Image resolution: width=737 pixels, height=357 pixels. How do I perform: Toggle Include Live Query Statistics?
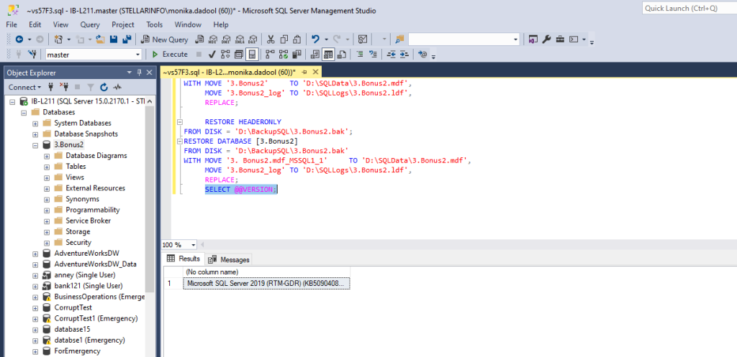click(x=284, y=55)
